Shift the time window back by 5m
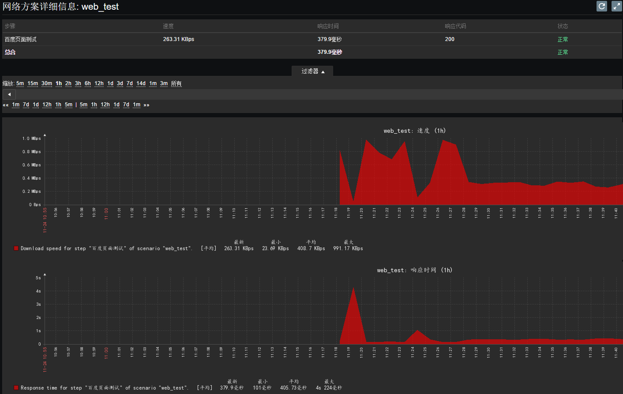The height and width of the screenshot is (394, 623). (69, 105)
